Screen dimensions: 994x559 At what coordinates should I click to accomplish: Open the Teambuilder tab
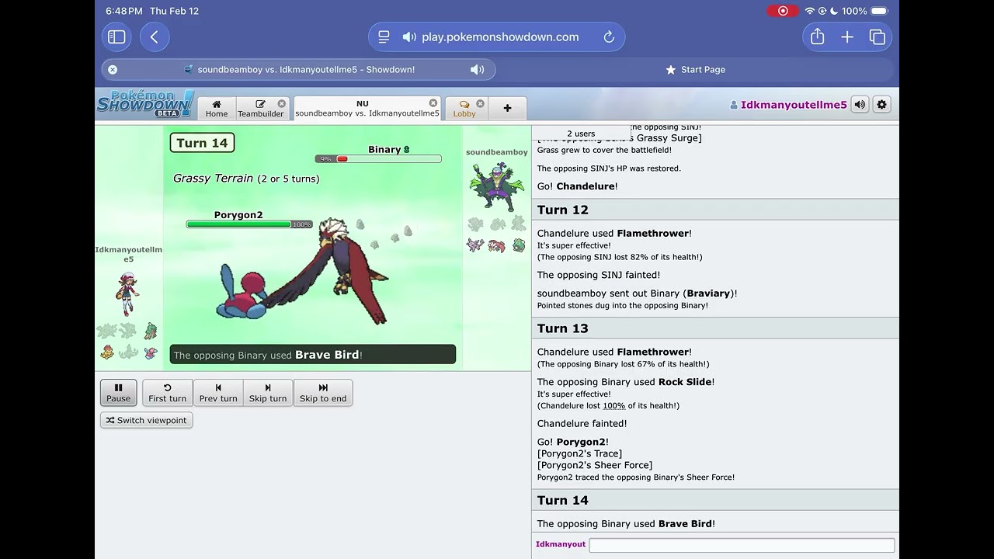[261, 108]
